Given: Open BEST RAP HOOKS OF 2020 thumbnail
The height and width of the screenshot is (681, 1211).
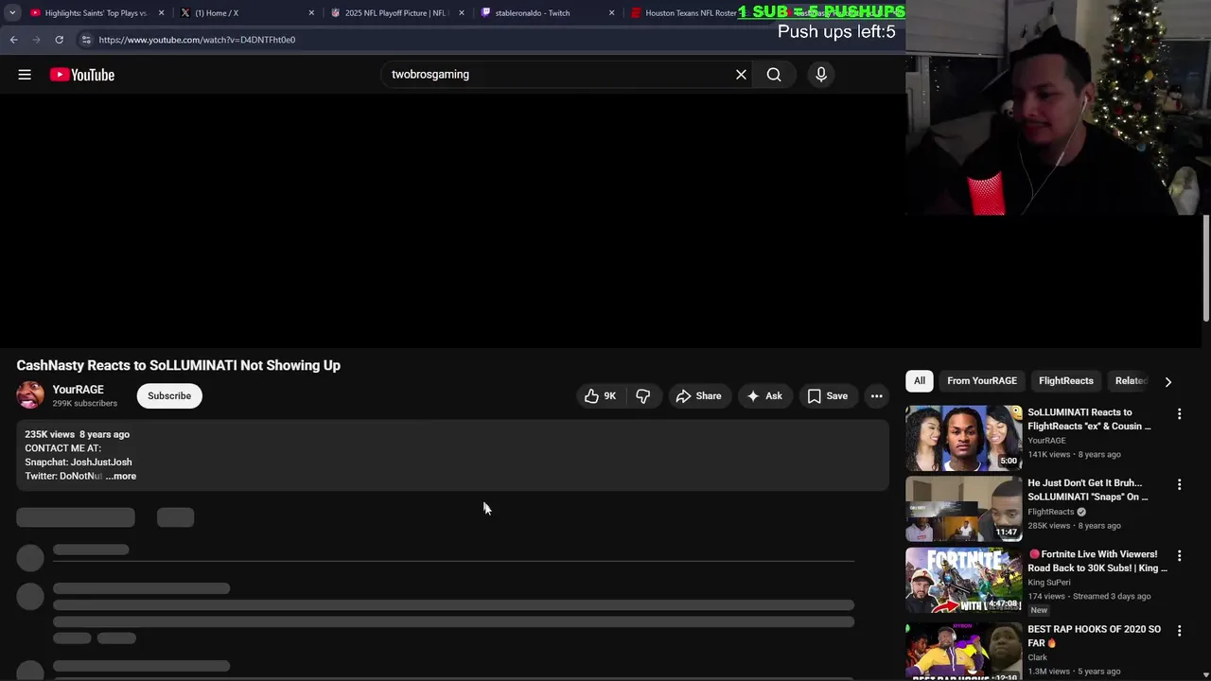Looking at the screenshot, I should [x=964, y=652].
